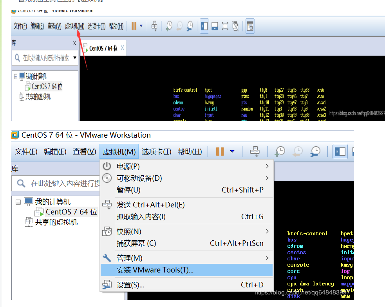Open 文件(F) menu in upper window
Image resolution: width=385 pixels, height=307 pixels.
click(20, 26)
